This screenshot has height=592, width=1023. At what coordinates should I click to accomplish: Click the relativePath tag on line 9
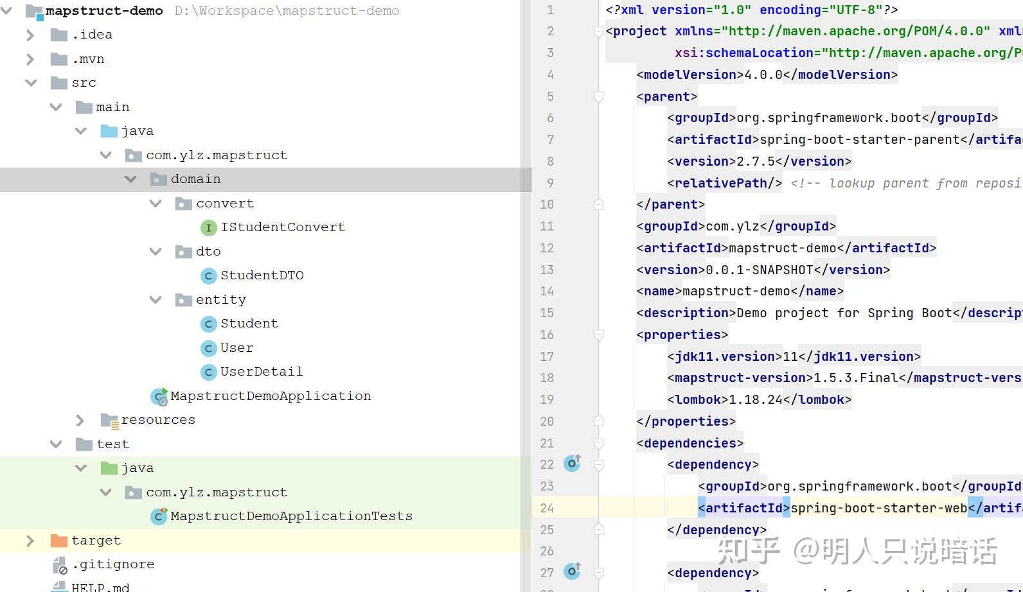724,183
